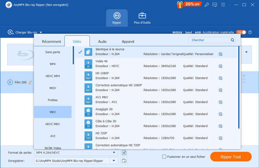This screenshot has height=168, width=259.
Task: Click the key registration icon
Action: [206, 5]
